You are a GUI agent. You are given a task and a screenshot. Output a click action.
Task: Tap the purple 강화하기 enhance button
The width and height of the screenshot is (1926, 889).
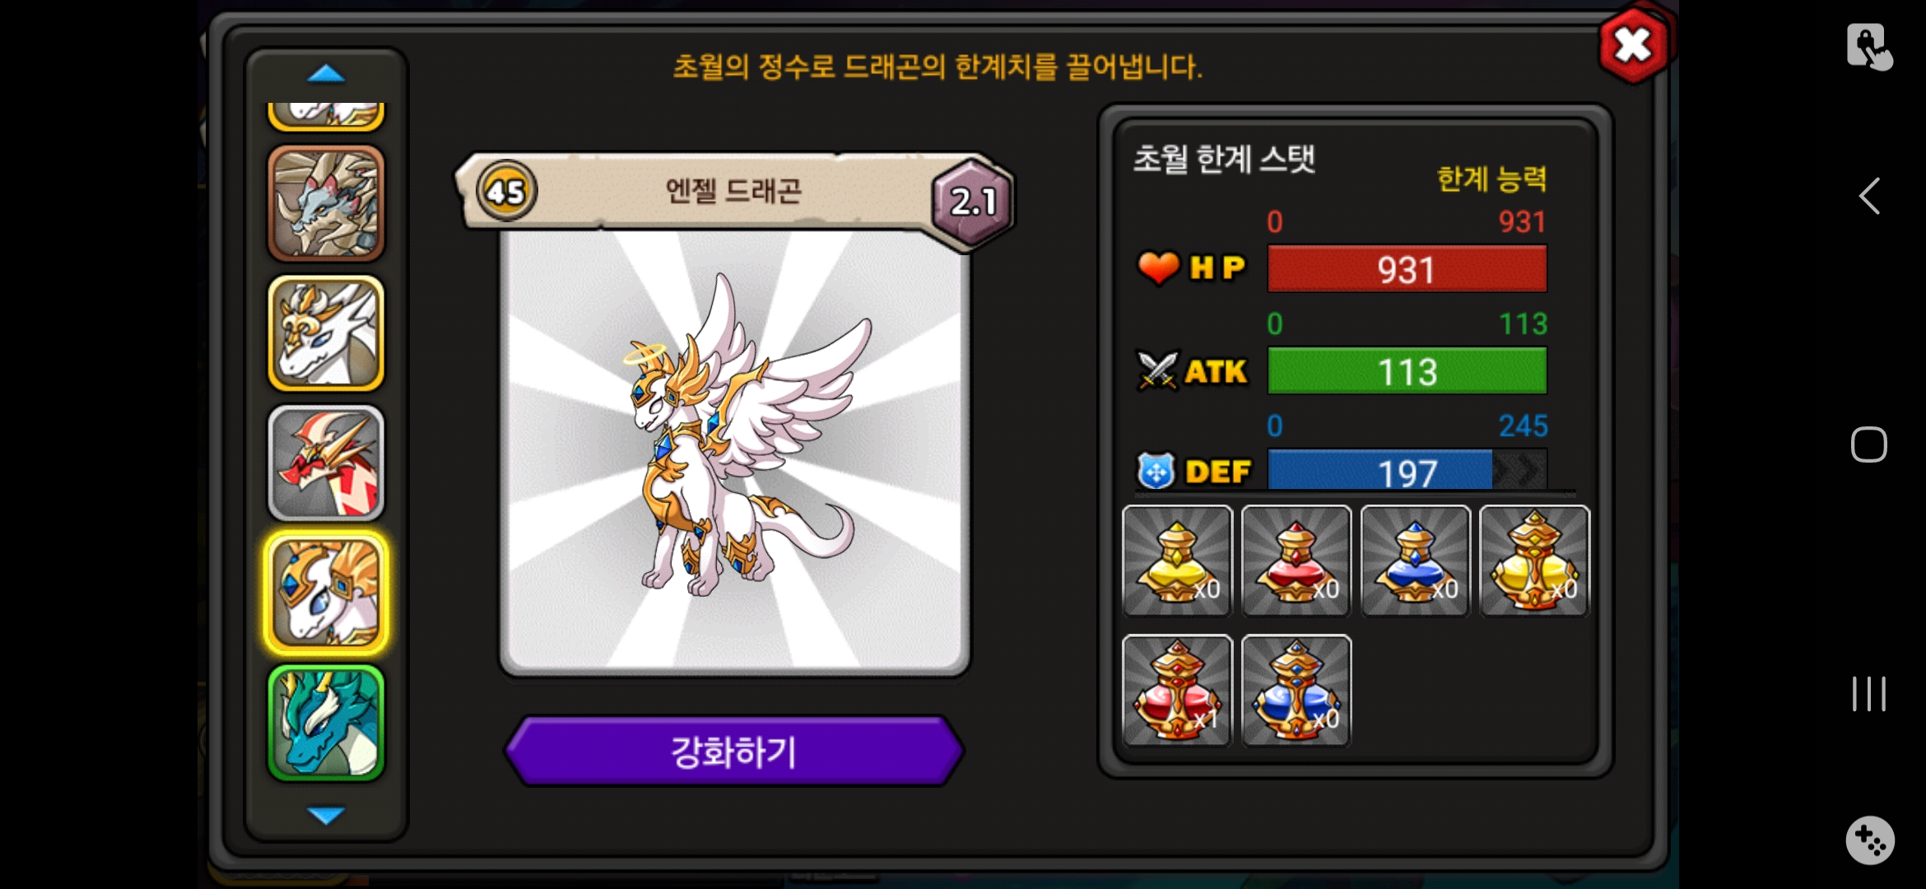pyautogui.click(x=733, y=751)
